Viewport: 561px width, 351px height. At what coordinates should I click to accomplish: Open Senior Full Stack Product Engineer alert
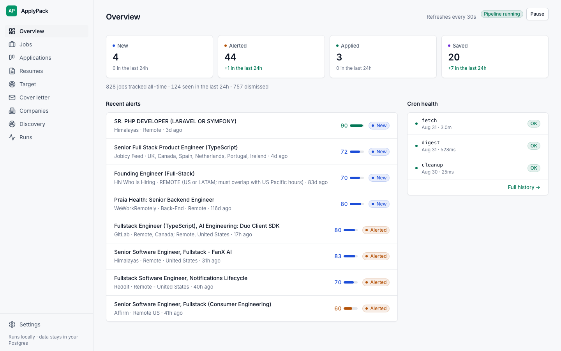tap(252, 152)
